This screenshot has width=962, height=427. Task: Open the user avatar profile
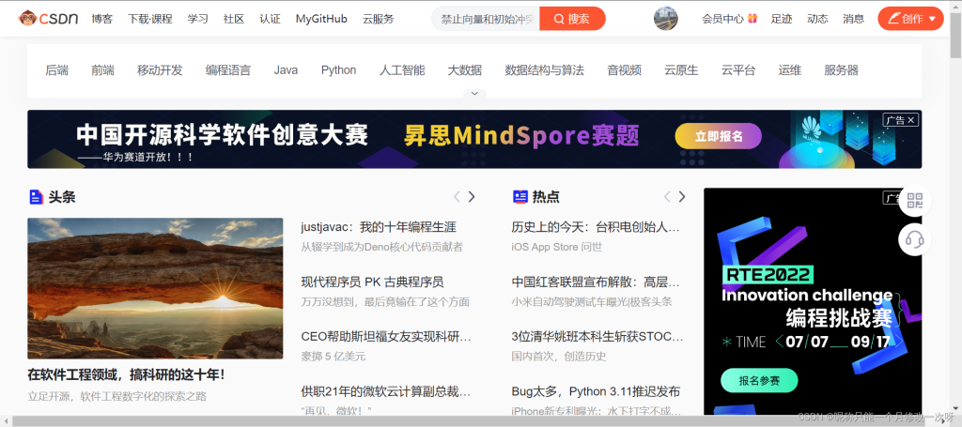pos(665,19)
